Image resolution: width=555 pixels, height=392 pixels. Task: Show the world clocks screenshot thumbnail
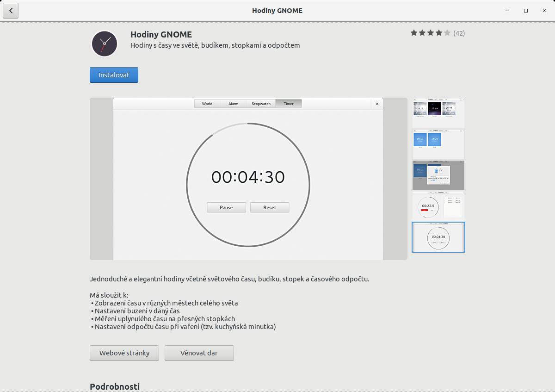coord(438,113)
